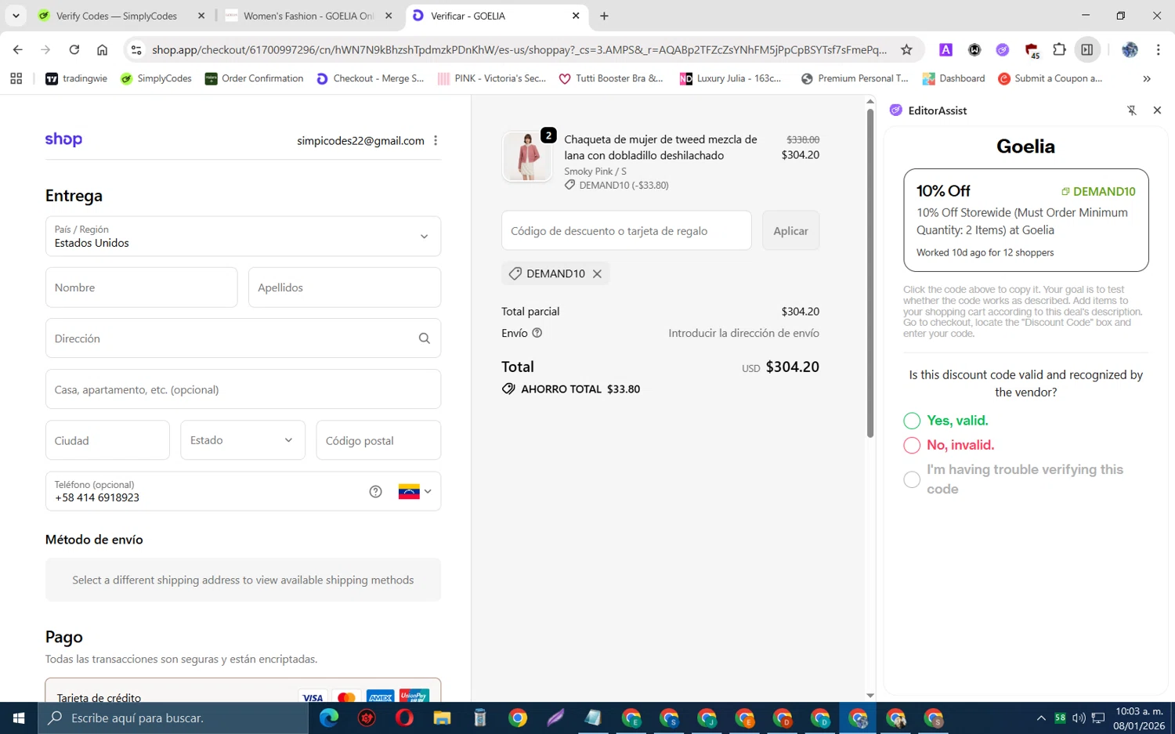Search address with the magnifier icon
Screen dimensions: 1175x734
pos(424,338)
